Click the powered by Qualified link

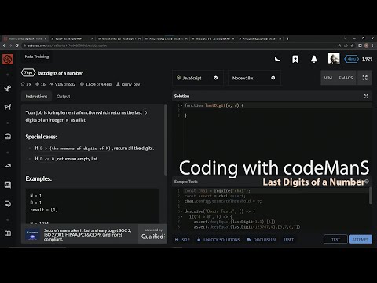coord(153,234)
